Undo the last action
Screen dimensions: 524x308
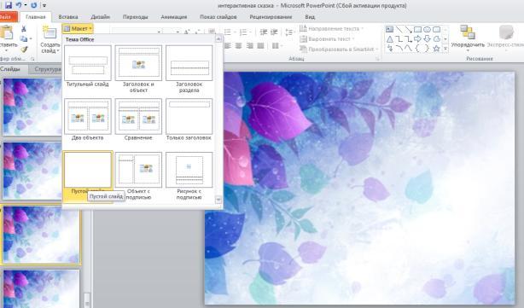pyautogui.click(x=19, y=5)
